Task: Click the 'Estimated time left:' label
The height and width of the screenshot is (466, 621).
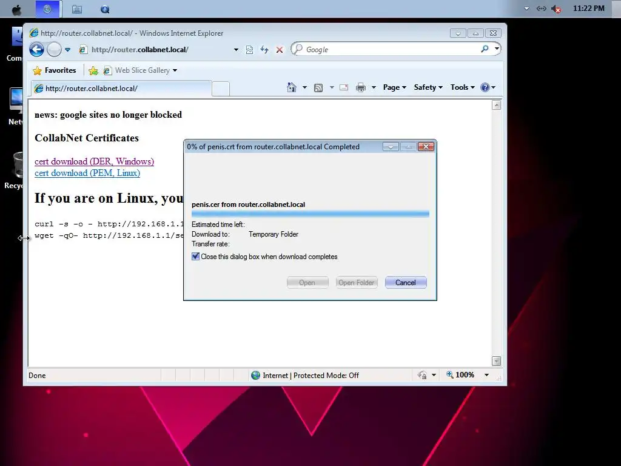Action: pos(218,225)
